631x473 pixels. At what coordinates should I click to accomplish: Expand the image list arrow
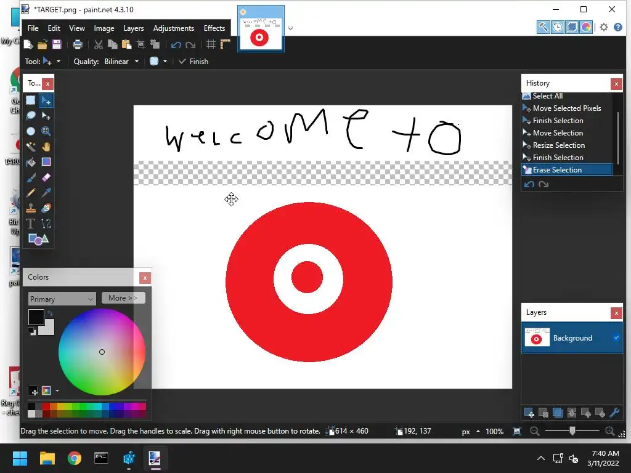291,28
